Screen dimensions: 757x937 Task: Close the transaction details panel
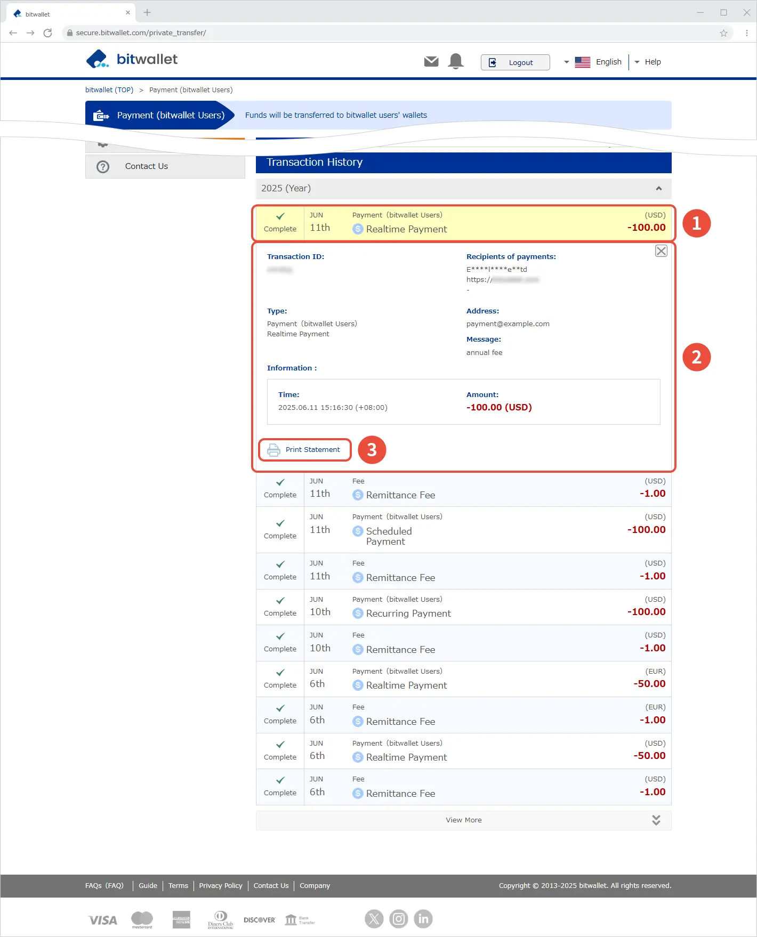pyautogui.click(x=661, y=251)
